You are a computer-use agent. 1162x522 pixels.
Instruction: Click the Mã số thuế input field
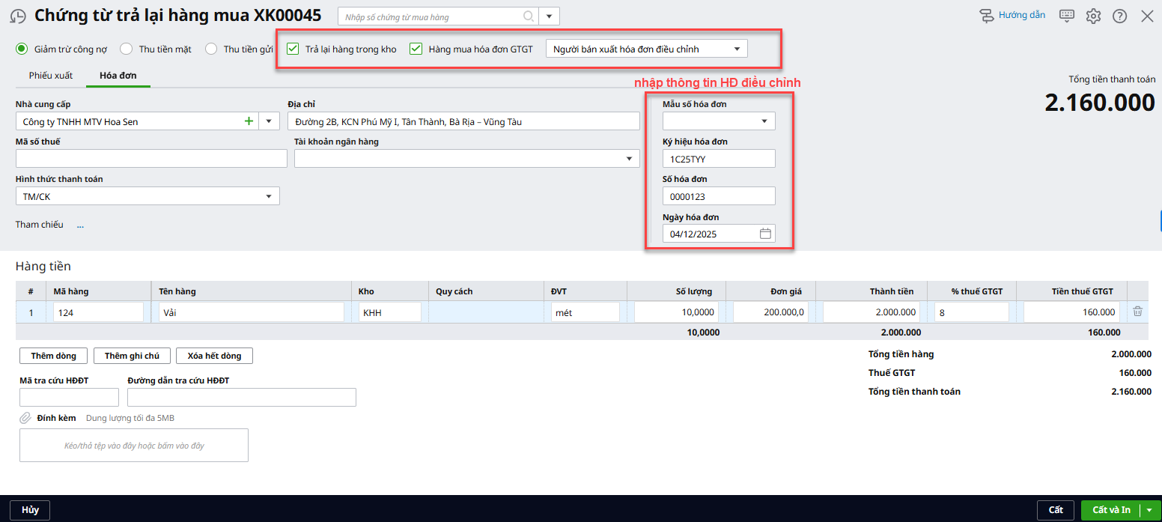[x=151, y=158]
